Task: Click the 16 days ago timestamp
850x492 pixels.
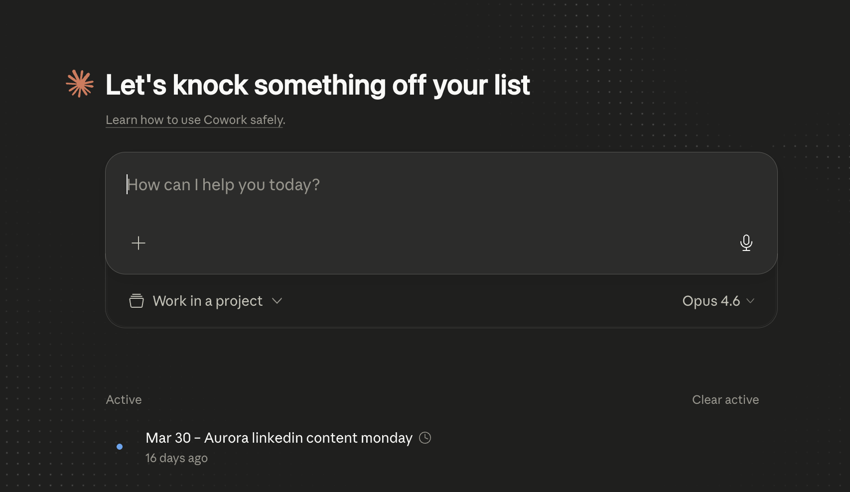Action: [x=176, y=458]
